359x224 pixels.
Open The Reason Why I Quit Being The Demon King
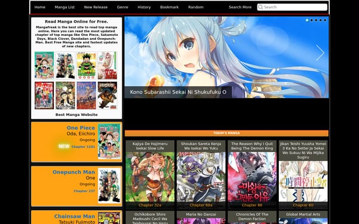pyautogui.click(x=252, y=146)
